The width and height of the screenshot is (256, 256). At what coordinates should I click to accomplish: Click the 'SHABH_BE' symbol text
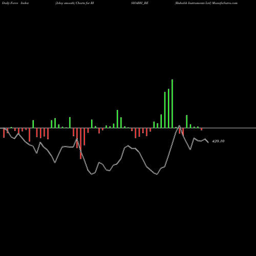(x=140, y=3)
